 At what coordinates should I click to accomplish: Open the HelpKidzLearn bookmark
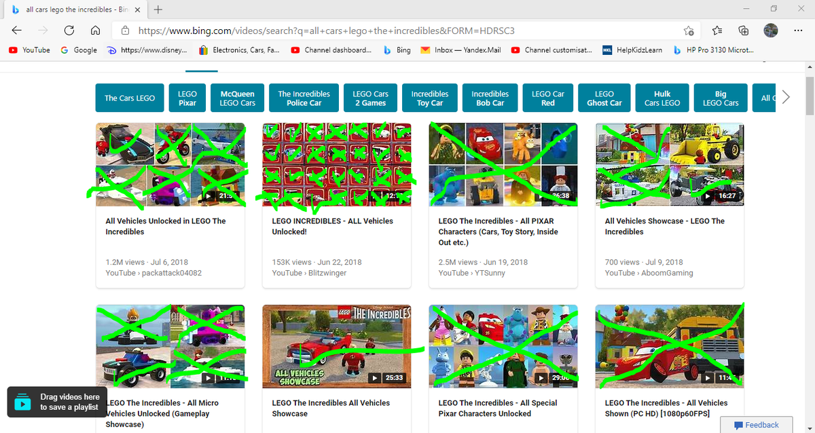coord(632,50)
